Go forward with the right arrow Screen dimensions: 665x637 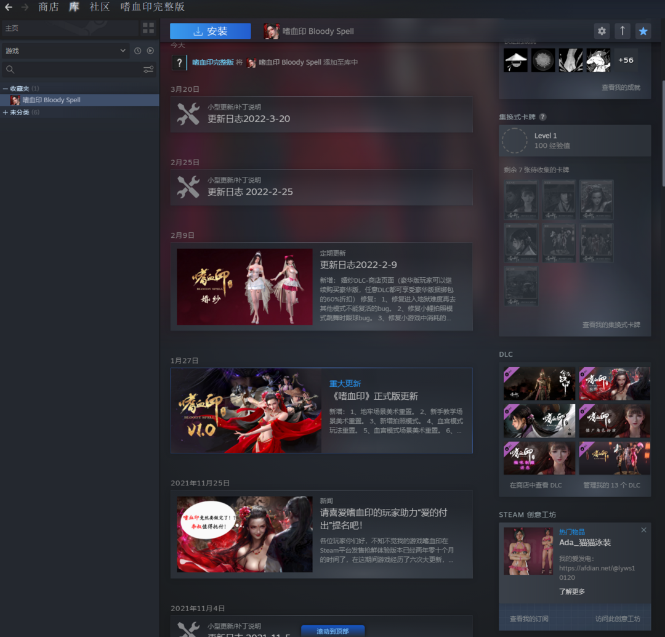click(x=25, y=7)
